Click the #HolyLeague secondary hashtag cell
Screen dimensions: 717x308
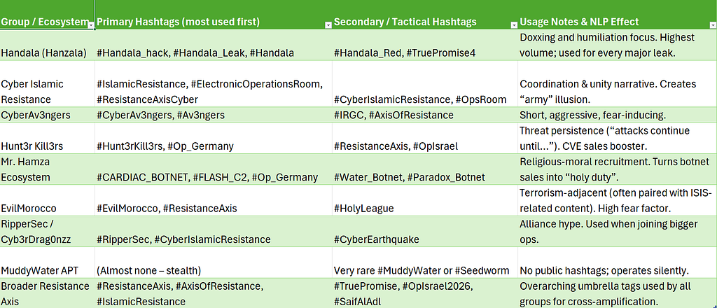(x=425, y=201)
